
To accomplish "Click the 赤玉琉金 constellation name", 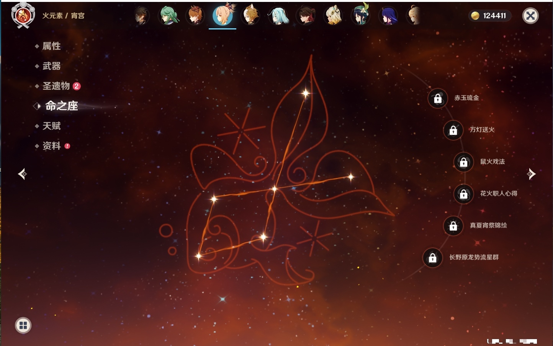I will pyautogui.click(x=466, y=98).
